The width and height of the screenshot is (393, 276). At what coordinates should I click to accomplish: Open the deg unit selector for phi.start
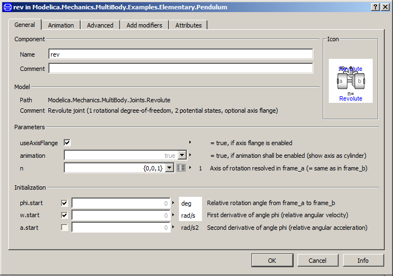point(190,203)
